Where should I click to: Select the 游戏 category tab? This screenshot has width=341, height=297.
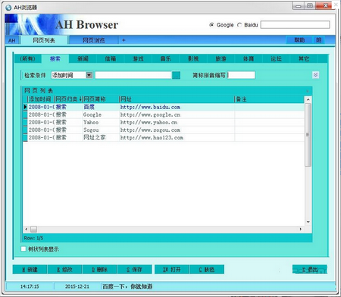point(138,59)
